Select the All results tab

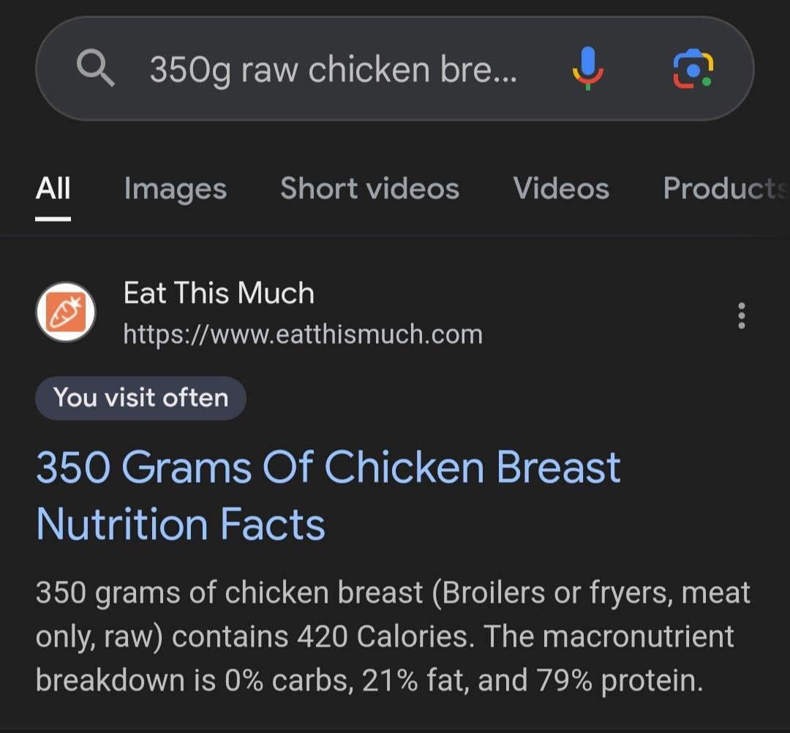point(53,189)
